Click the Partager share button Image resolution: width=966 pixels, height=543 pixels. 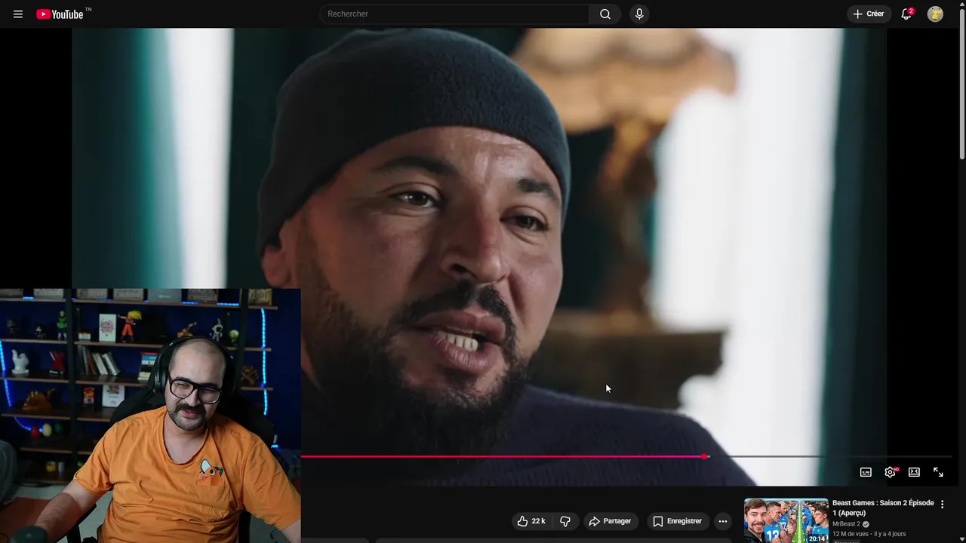(610, 521)
